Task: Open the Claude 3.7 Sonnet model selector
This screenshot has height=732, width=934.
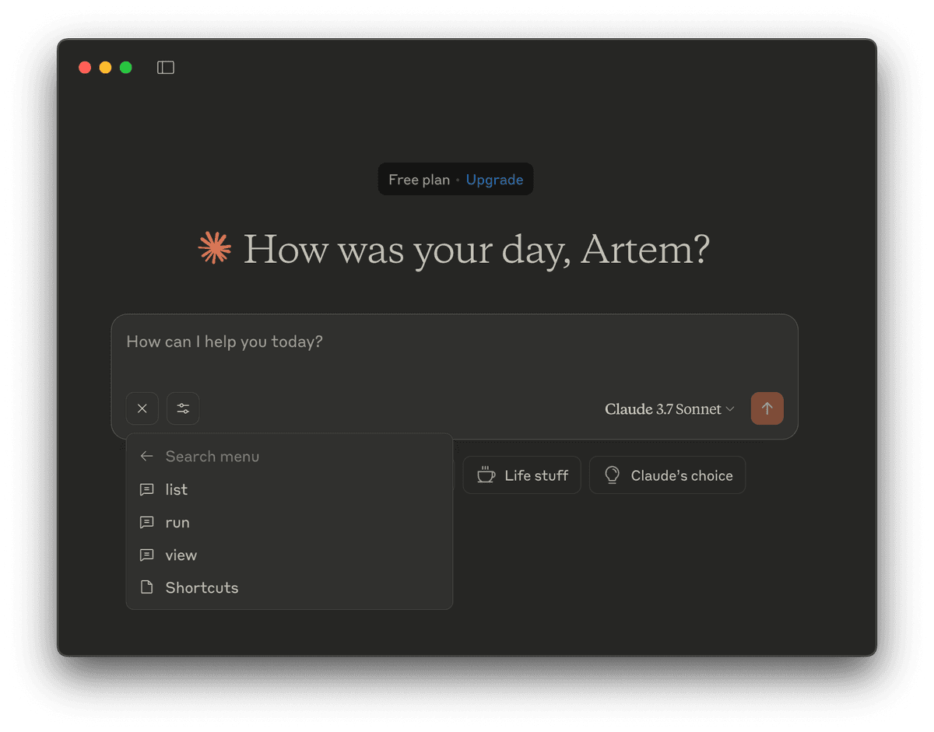Action: [669, 409]
